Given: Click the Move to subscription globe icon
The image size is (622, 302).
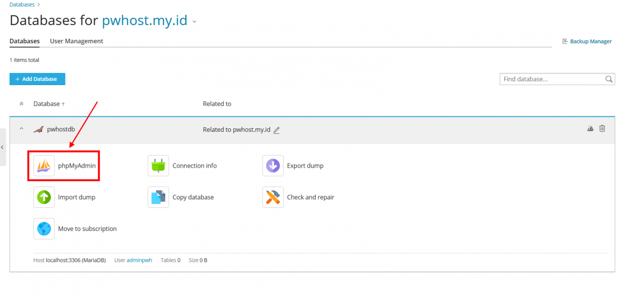Looking at the screenshot, I should [x=44, y=229].
